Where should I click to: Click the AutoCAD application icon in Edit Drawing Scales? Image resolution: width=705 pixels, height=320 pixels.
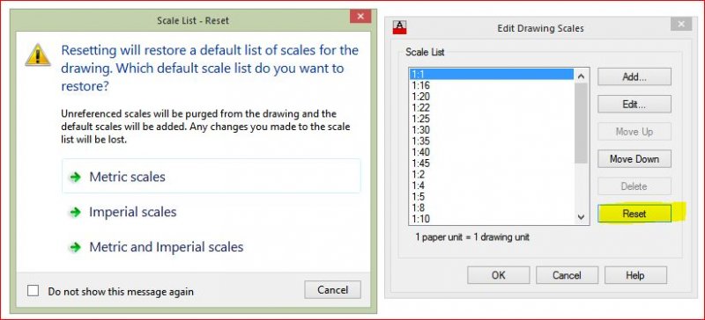(399, 27)
